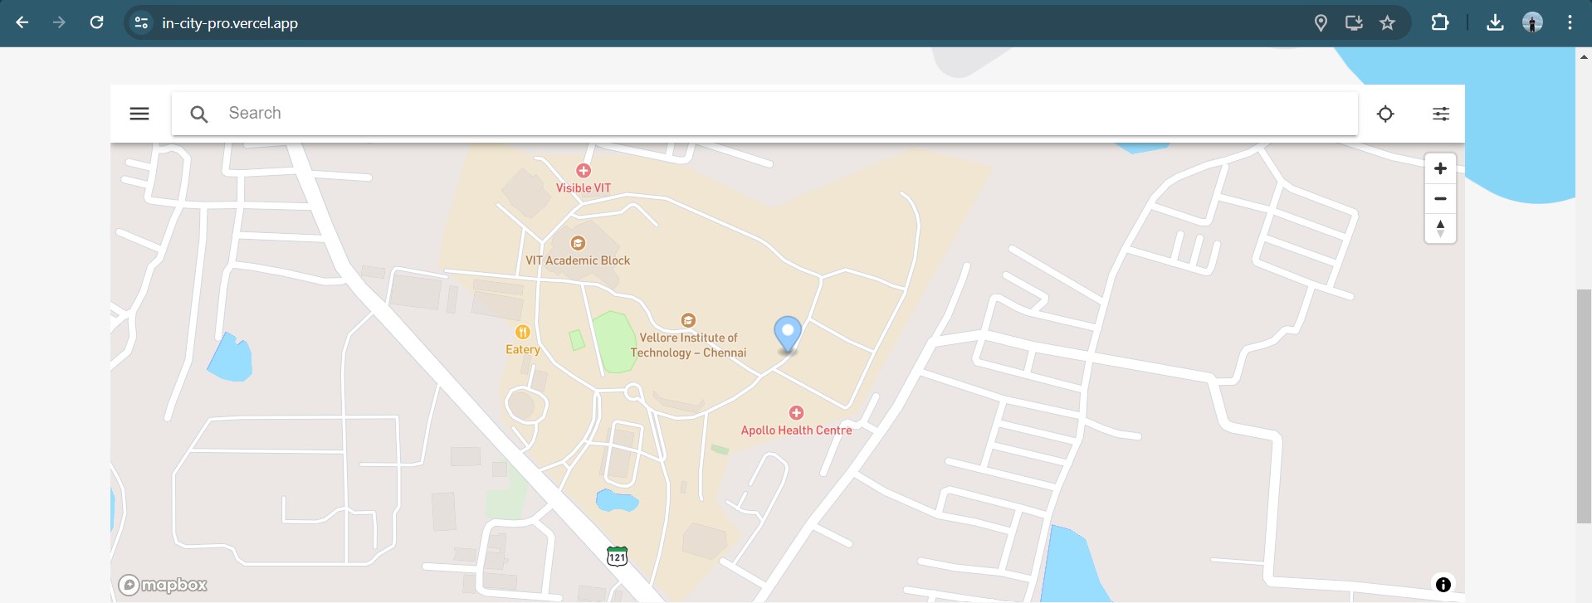Click the Technology – Chennai label

pyautogui.click(x=688, y=353)
